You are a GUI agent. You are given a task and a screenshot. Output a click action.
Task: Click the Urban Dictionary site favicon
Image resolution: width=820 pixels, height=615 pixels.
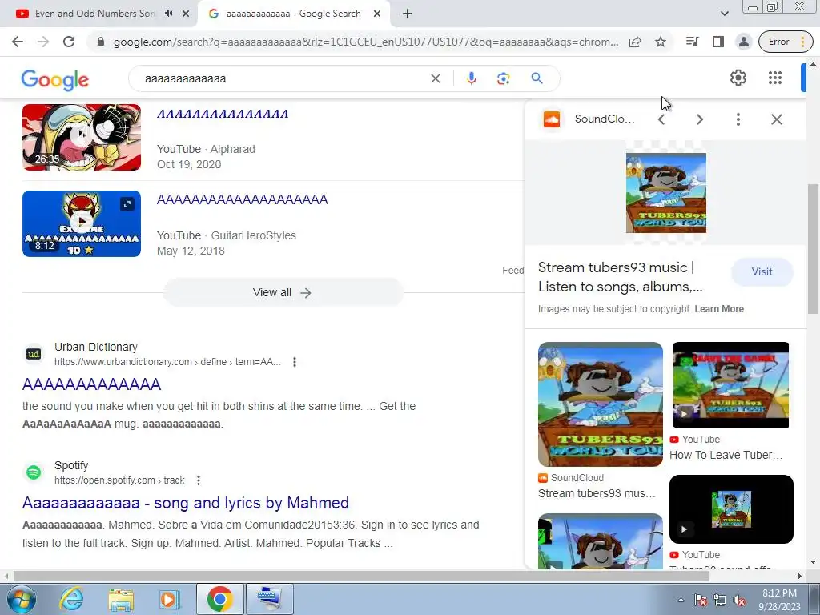click(34, 354)
